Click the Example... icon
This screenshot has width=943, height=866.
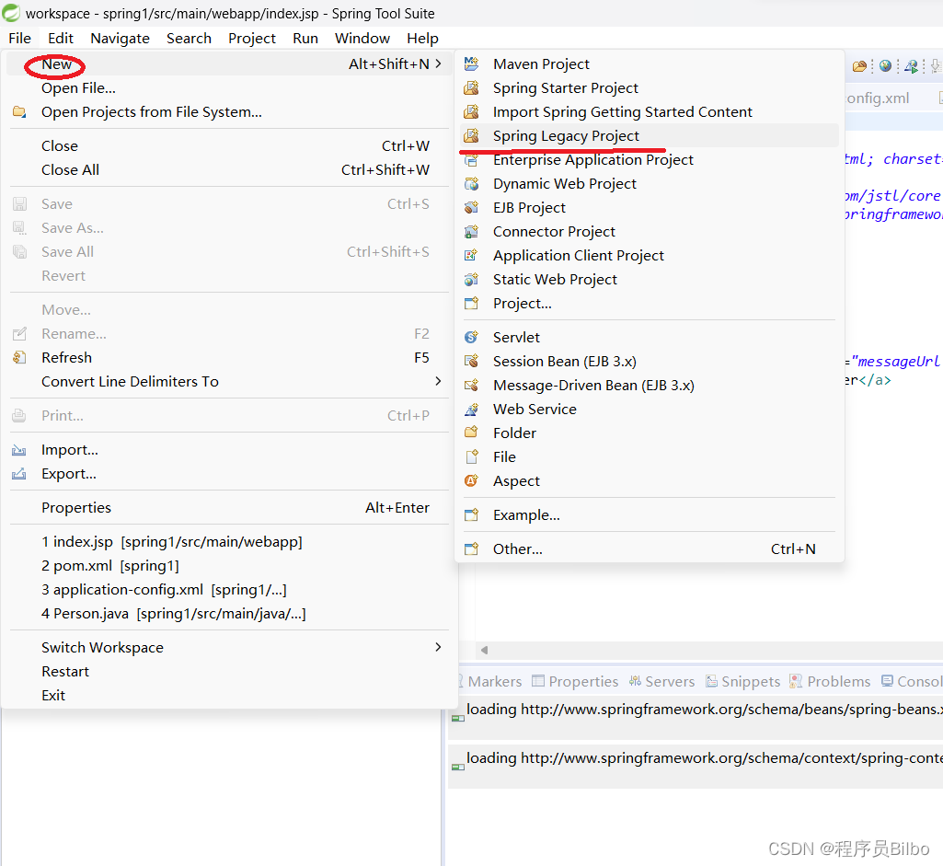click(x=471, y=514)
